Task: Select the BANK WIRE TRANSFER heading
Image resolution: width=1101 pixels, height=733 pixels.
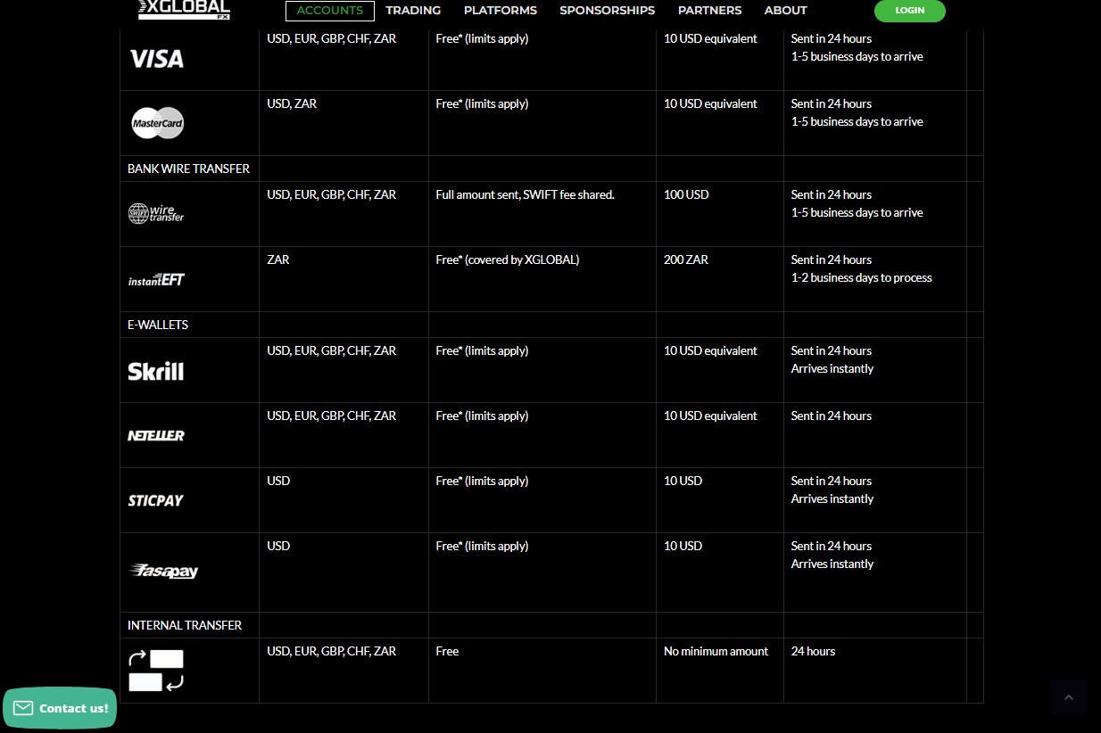Action: pyautogui.click(x=188, y=169)
